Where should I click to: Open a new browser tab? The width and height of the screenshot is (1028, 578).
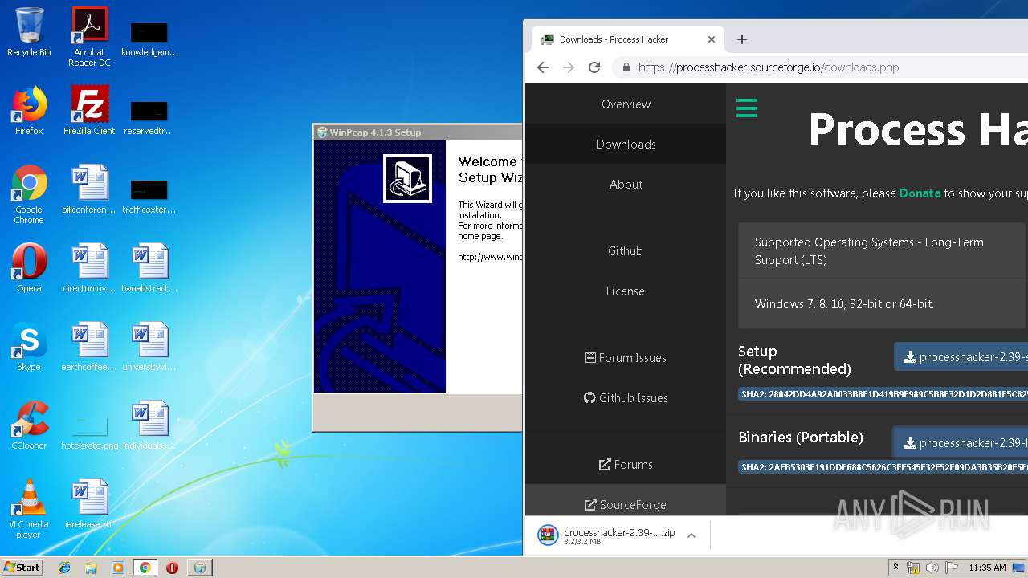742,39
